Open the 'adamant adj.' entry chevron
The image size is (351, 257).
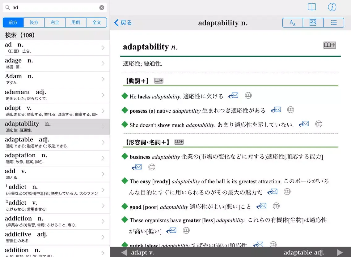point(103,95)
